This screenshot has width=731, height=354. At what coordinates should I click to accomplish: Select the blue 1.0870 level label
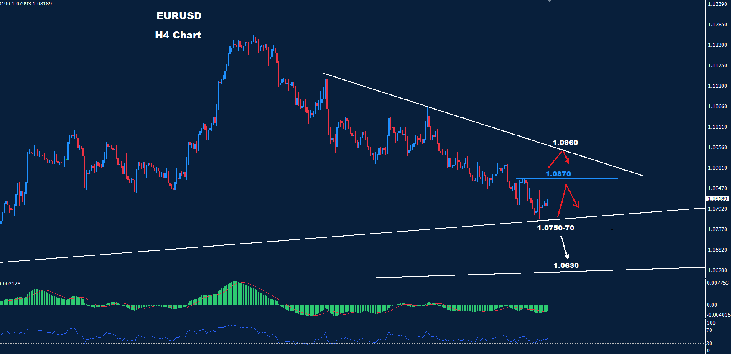pos(558,174)
